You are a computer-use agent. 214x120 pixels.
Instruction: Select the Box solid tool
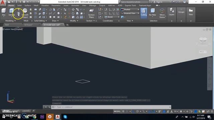click(4, 12)
